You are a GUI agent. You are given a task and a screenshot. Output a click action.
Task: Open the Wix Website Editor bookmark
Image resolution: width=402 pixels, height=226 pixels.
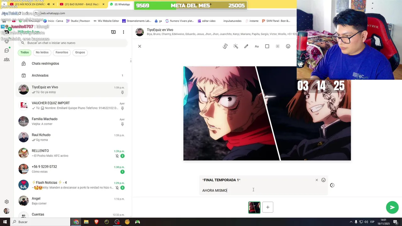(x=106, y=21)
